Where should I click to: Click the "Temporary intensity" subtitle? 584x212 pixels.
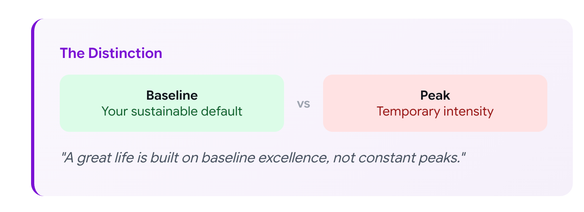[x=435, y=111]
